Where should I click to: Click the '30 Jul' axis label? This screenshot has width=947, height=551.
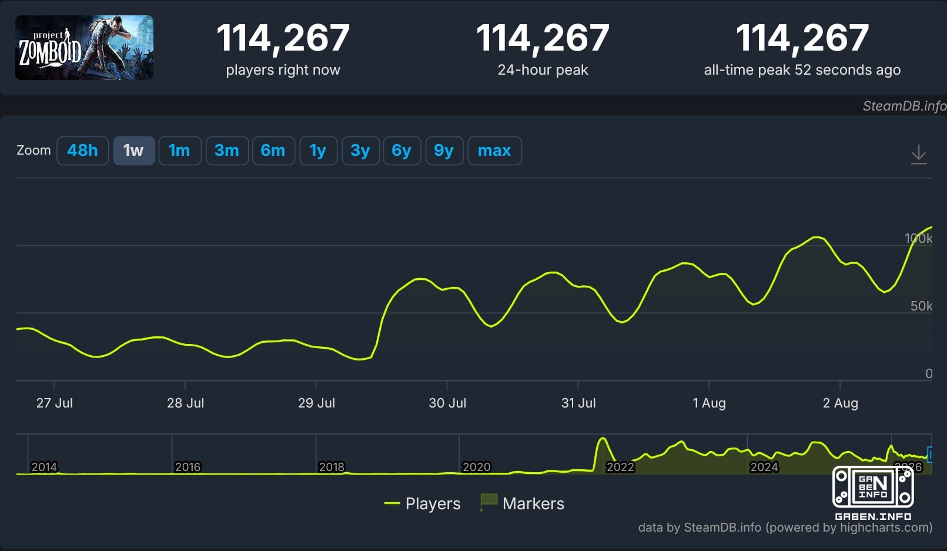[x=447, y=403]
